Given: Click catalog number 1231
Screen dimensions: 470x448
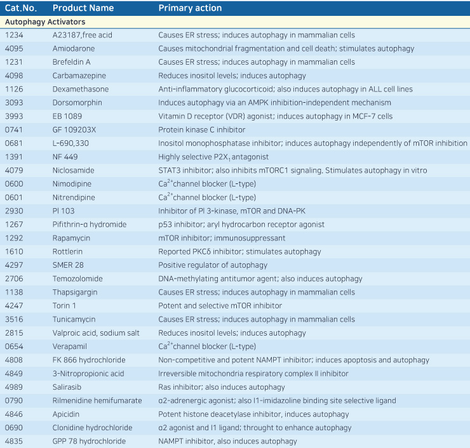Looking at the screenshot, I should pos(14,62).
